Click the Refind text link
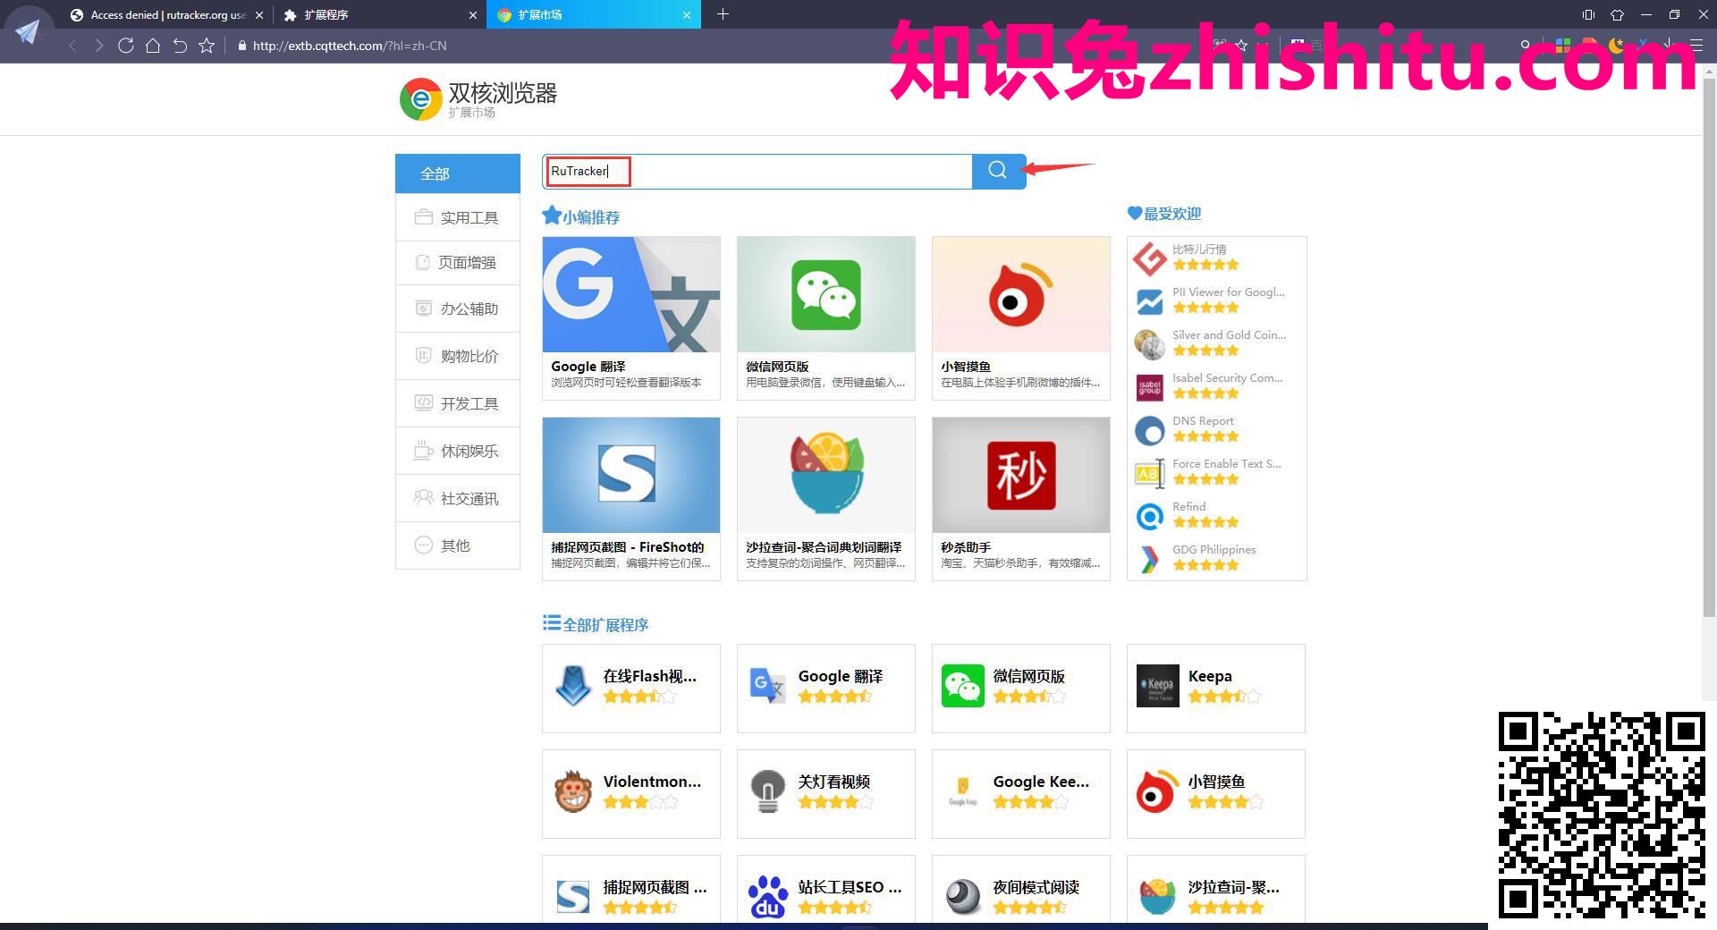 tap(1188, 506)
